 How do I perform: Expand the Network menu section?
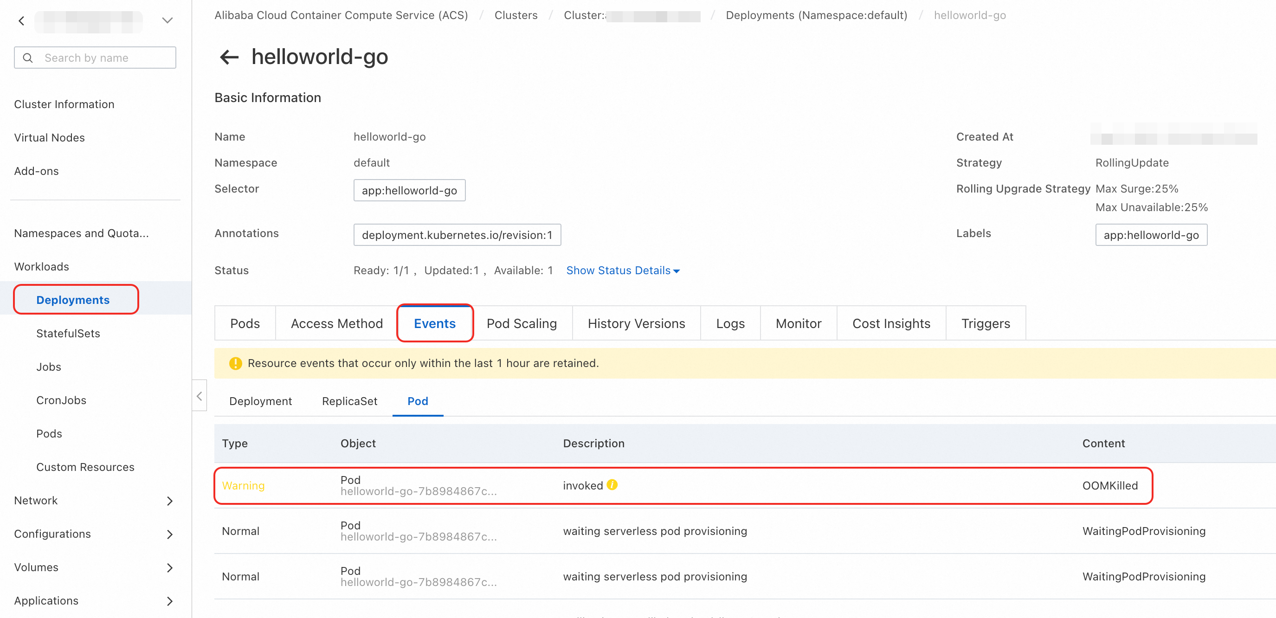[x=94, y=501]
